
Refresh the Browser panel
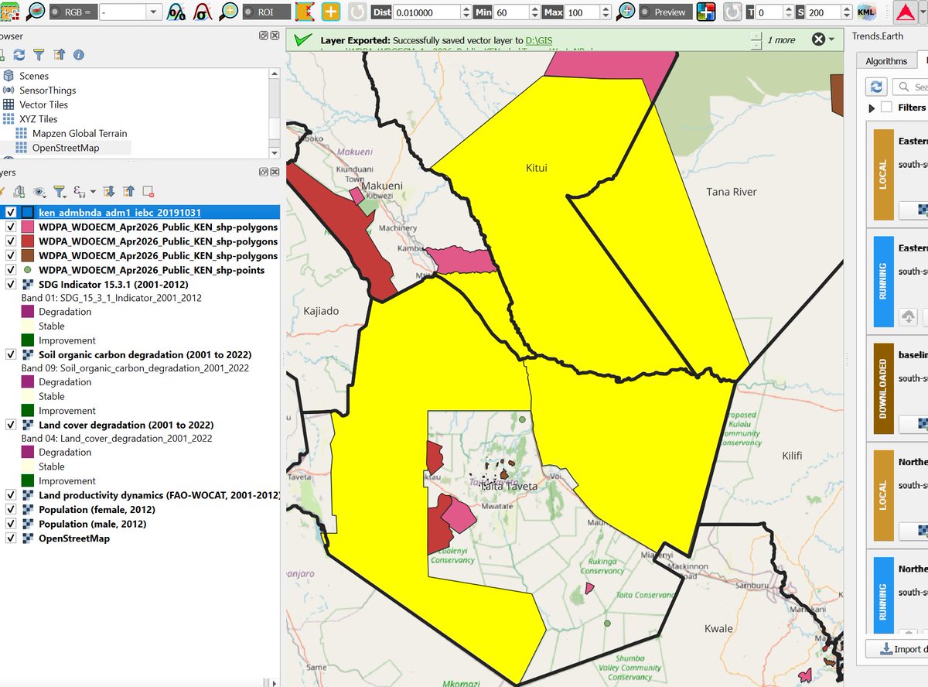pos(20,55)
